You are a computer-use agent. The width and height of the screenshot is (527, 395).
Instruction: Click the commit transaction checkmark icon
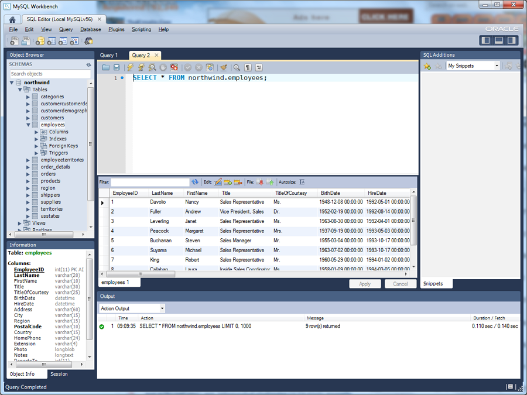coord(188,67)
